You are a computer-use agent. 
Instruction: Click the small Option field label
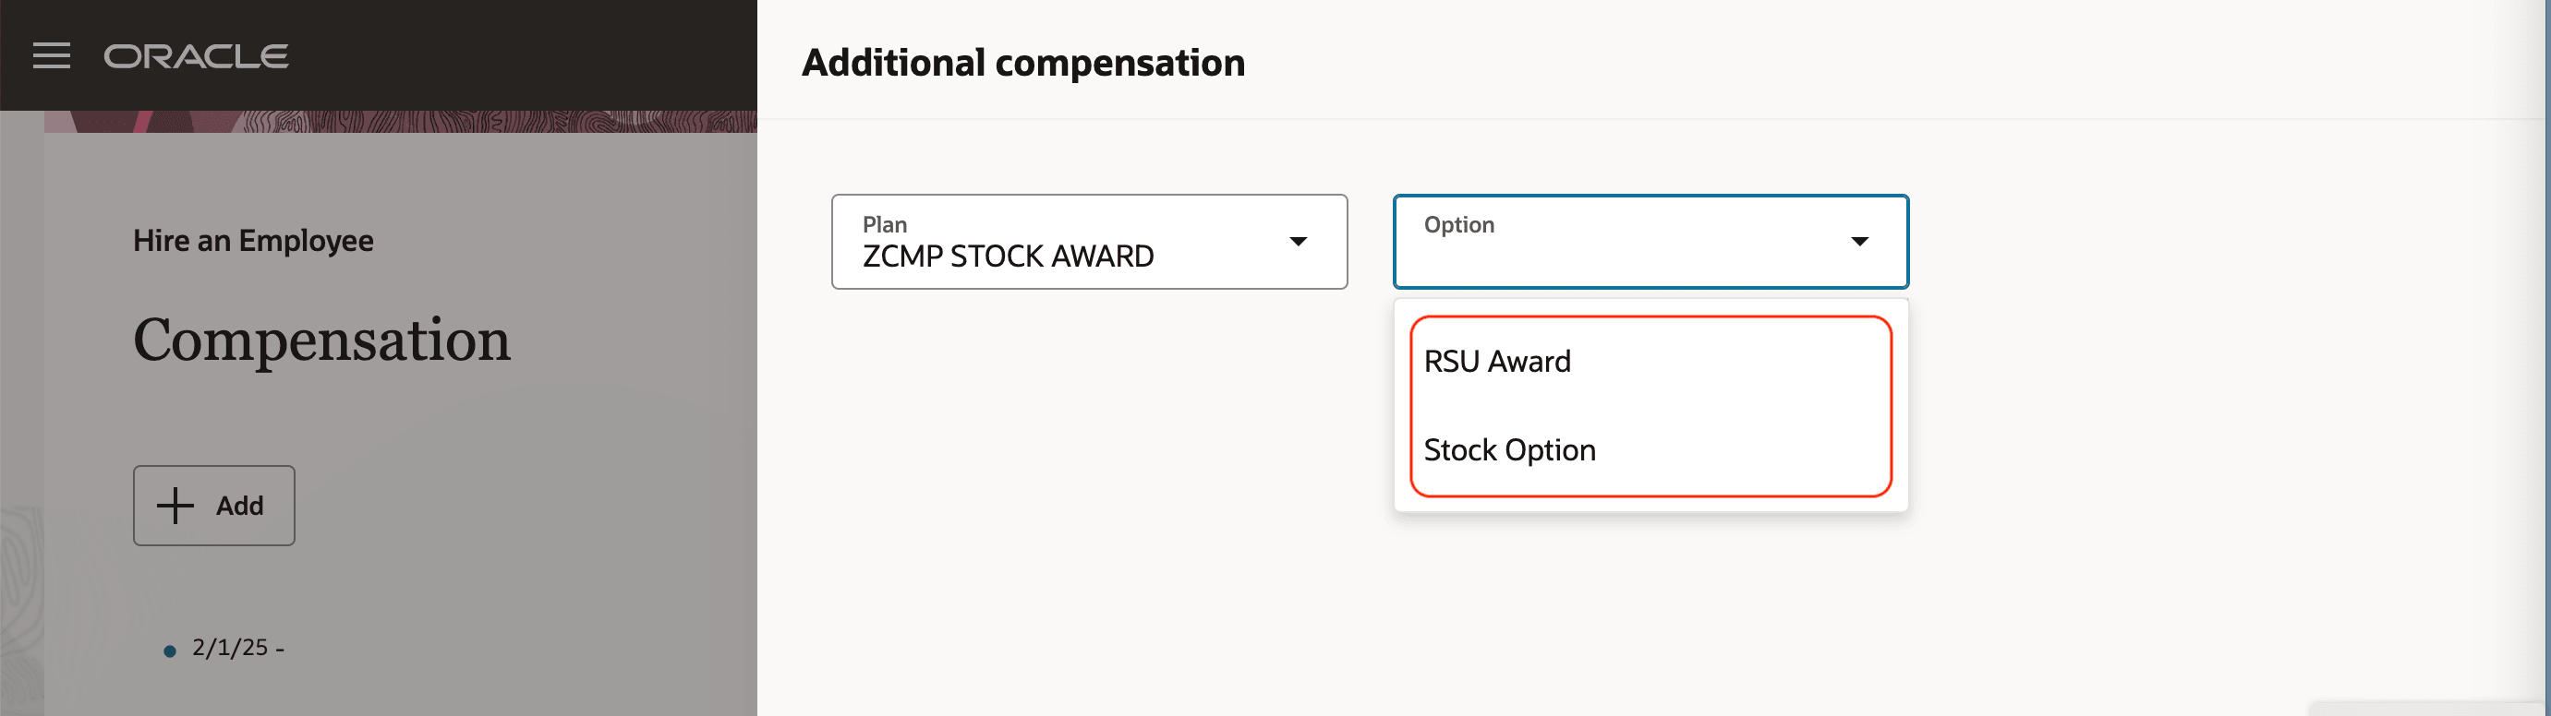coord(1458,224)
